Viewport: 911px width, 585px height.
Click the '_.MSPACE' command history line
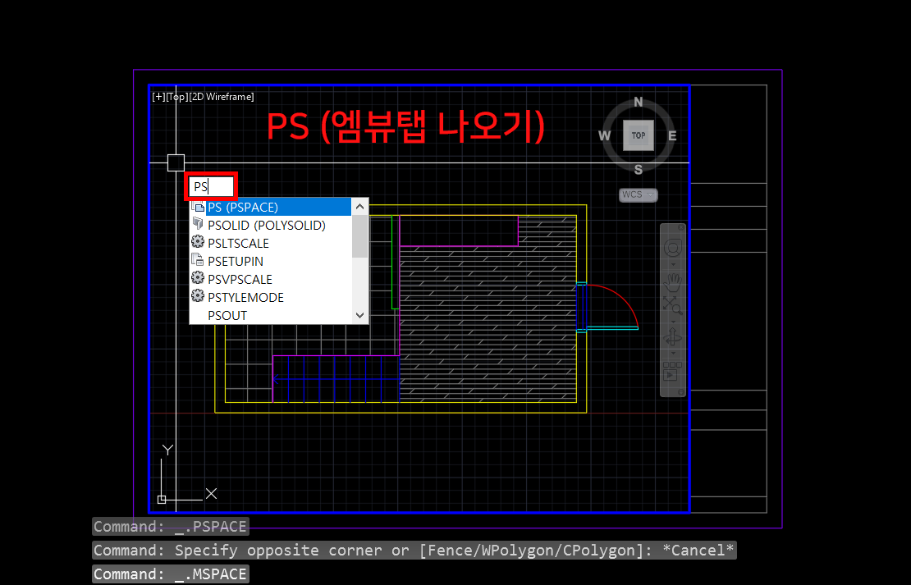(x=171, y=574)
